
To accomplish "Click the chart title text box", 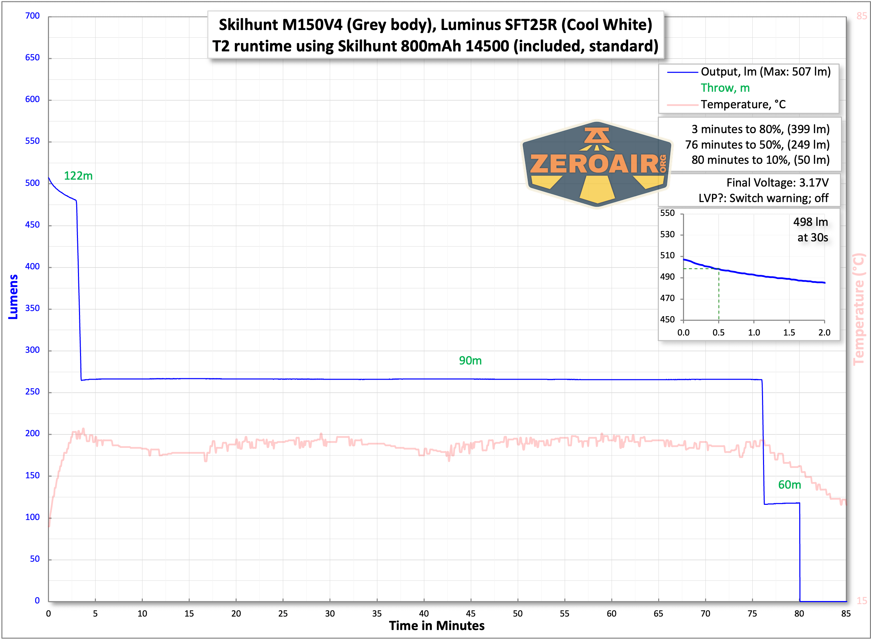I will (435, 35).
